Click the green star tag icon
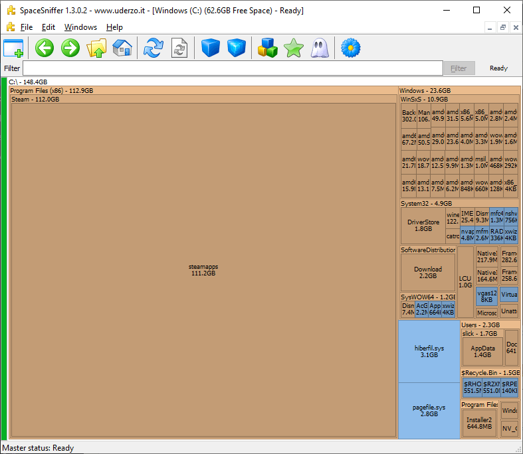This screenshot has width=523, height=454. 294,48
